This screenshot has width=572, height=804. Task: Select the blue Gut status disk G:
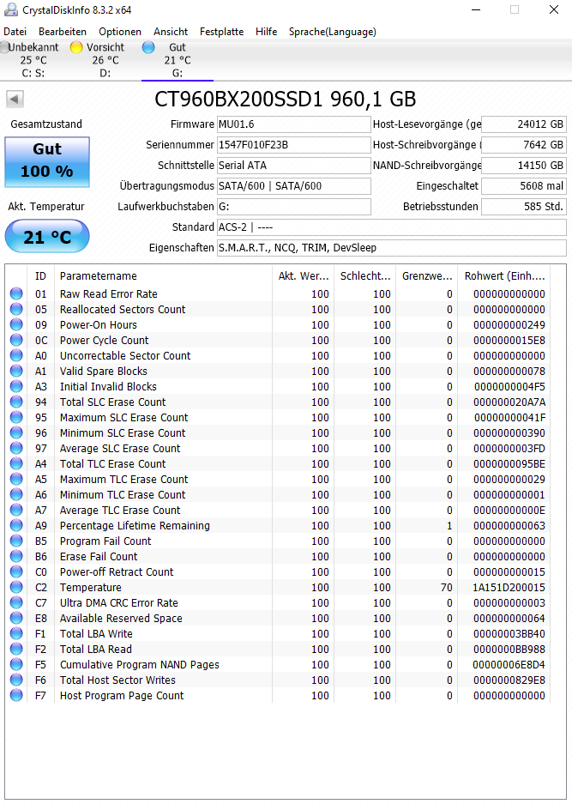178,60
